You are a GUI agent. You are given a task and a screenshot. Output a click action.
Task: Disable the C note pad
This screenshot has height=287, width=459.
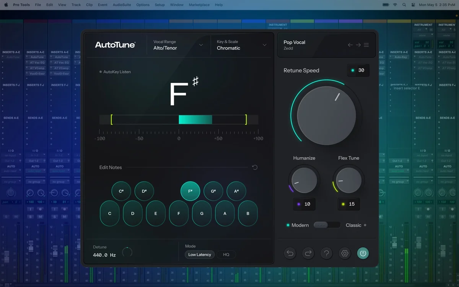(109, 214)
